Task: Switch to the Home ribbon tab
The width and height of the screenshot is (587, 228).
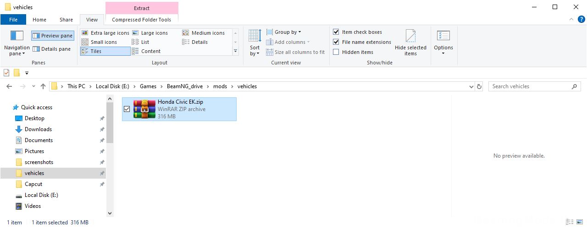Action: click(39, 20)
